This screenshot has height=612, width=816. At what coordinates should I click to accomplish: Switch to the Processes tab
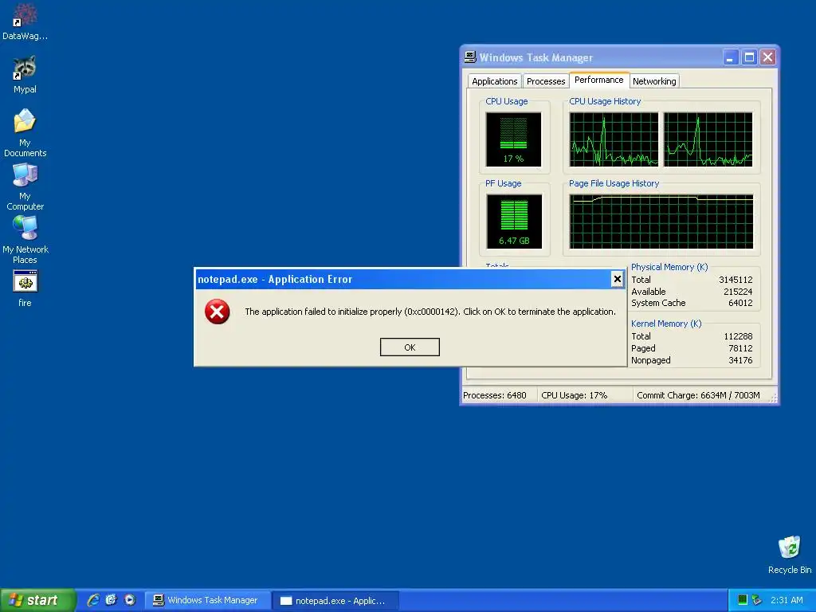(x=545, y=81)
